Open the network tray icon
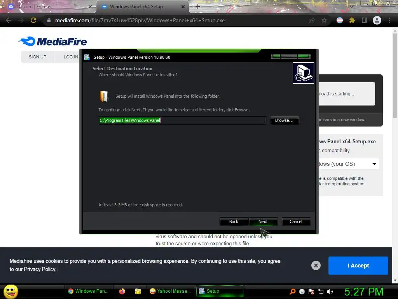398x299 pixels. [321, 291]
